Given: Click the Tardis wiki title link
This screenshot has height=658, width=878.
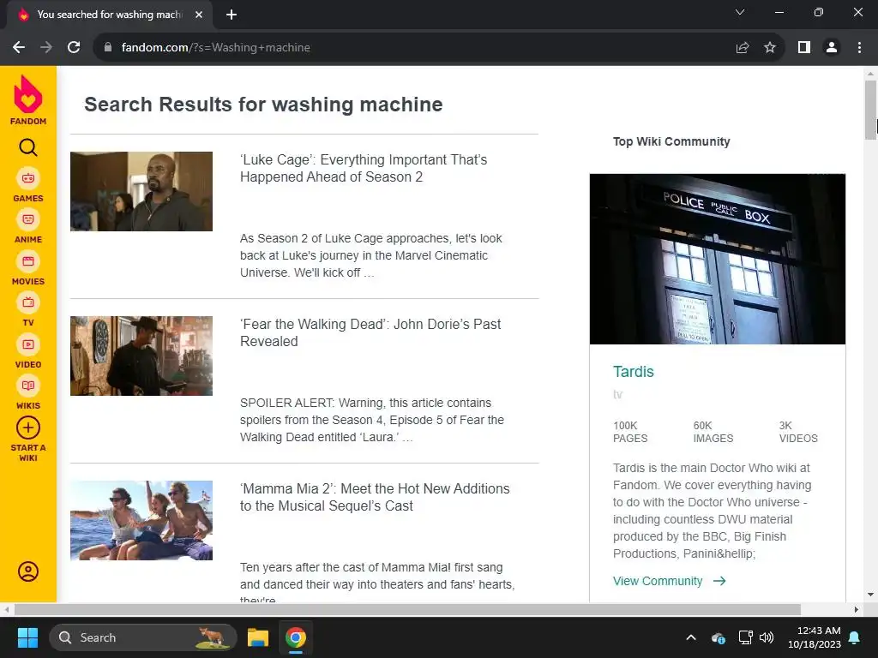Looking at the screenshot, I should coord(634,372).
